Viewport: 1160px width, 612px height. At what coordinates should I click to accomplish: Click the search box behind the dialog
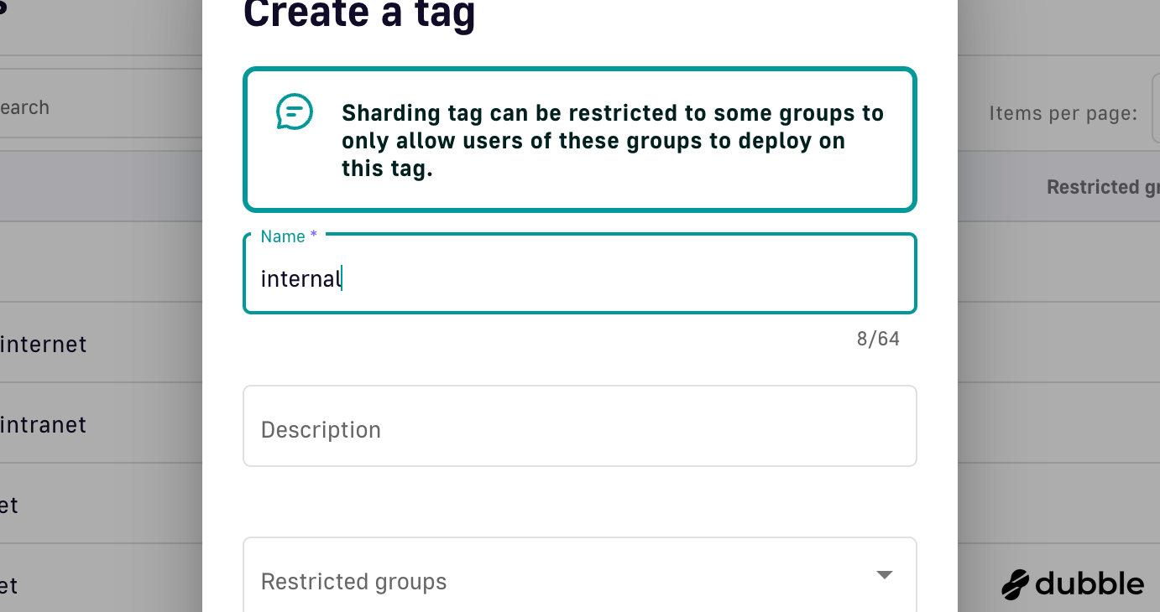(101, 107)
